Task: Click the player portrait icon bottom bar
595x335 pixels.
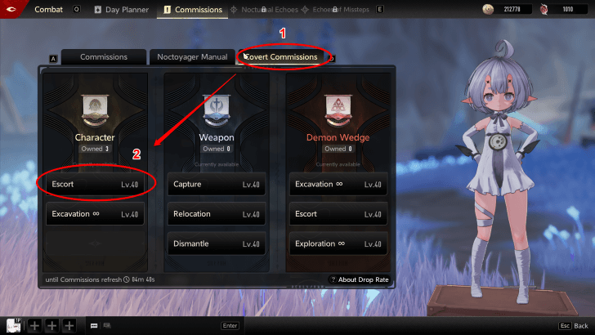Action: click(x=14, y=325)
